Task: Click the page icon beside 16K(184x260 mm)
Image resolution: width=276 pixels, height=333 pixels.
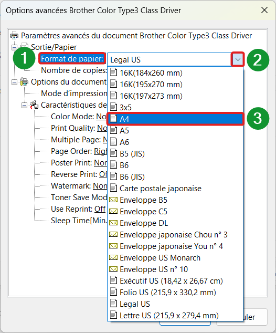Action: (x=113, y=72)
